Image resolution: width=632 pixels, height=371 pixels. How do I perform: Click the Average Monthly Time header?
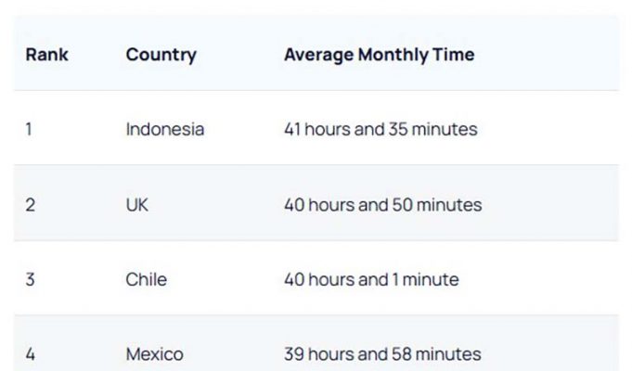click(x=379, y=55)
